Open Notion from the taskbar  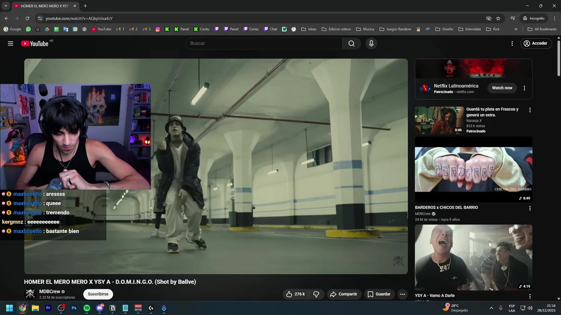pyautogui.click(x=113, y=308)
